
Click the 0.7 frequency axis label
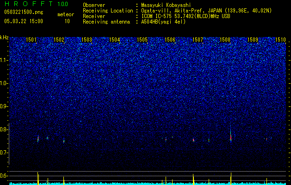tap(4, 153)
